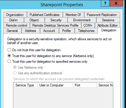Sort by User or Computer column
Viewport: 126px width, 108px height.
pos(55,85)
